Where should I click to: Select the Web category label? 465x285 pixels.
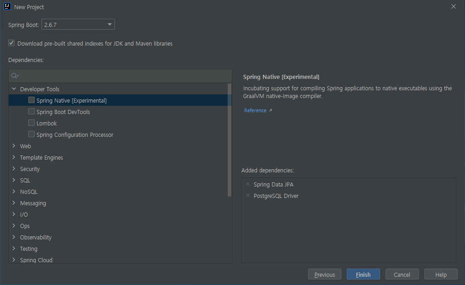26,146
